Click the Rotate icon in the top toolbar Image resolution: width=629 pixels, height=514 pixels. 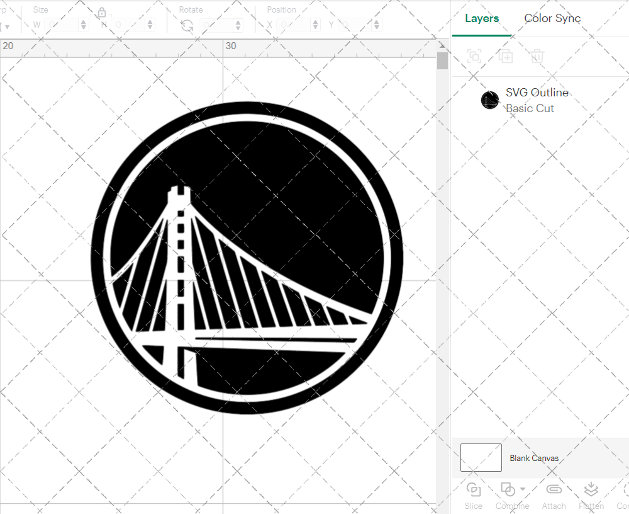click(186, 24)
